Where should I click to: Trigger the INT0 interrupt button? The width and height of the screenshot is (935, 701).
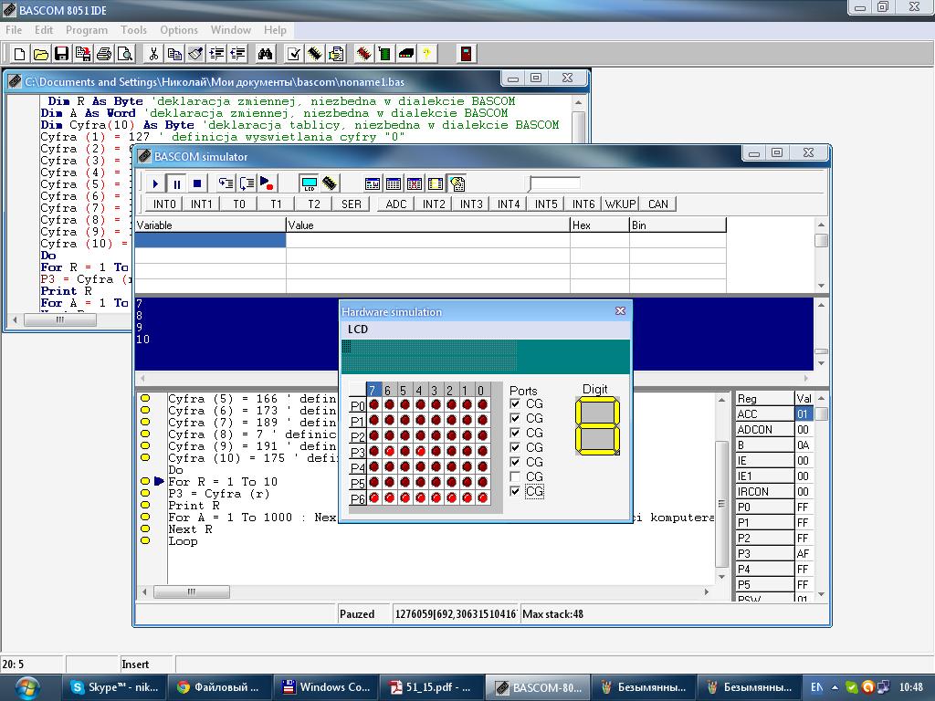[164, 204]
